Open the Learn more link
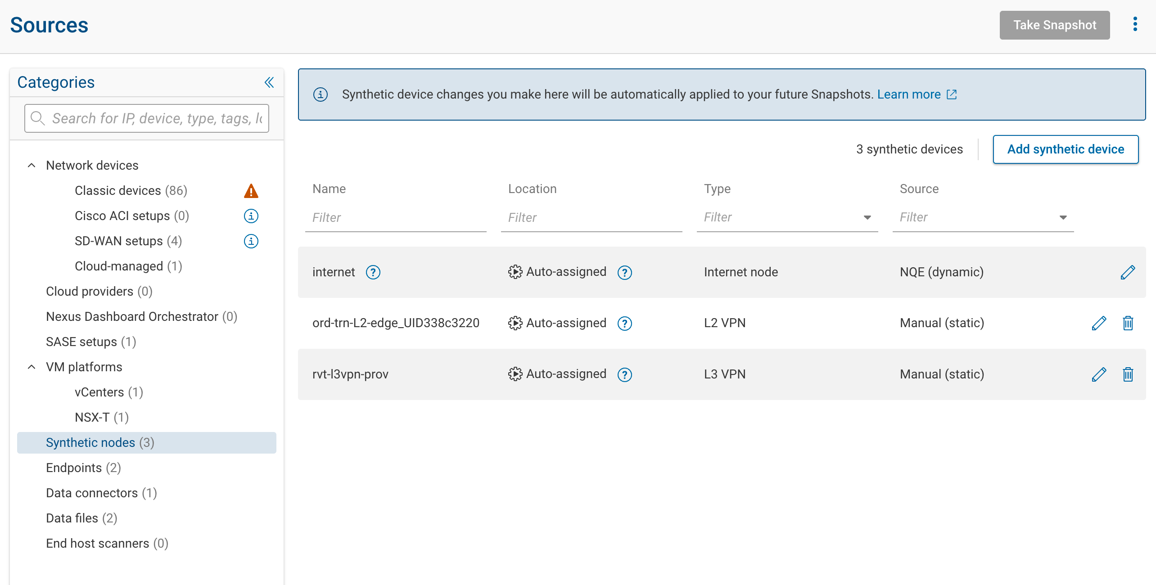 909,94
